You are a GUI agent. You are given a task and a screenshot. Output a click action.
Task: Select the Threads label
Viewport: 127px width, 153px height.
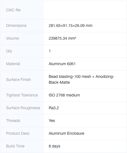tap(13, 121)
